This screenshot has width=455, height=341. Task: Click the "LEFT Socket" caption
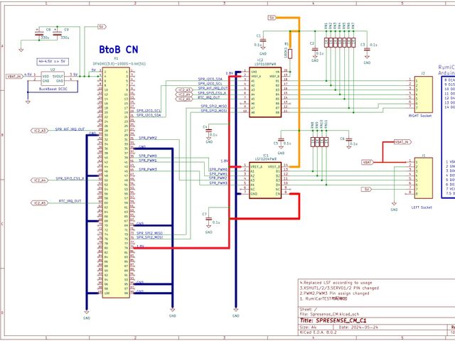422,207
